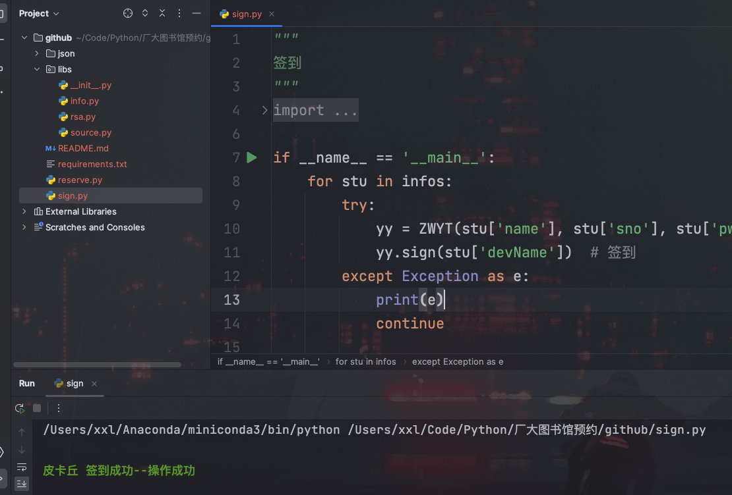Viewport: 732px width, 495px height.
Task: Click line number 13 in the gutter
Action: click(x=231, y=300)
